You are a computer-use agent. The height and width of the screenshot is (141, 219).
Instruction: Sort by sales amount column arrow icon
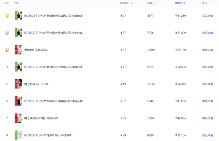184,3
